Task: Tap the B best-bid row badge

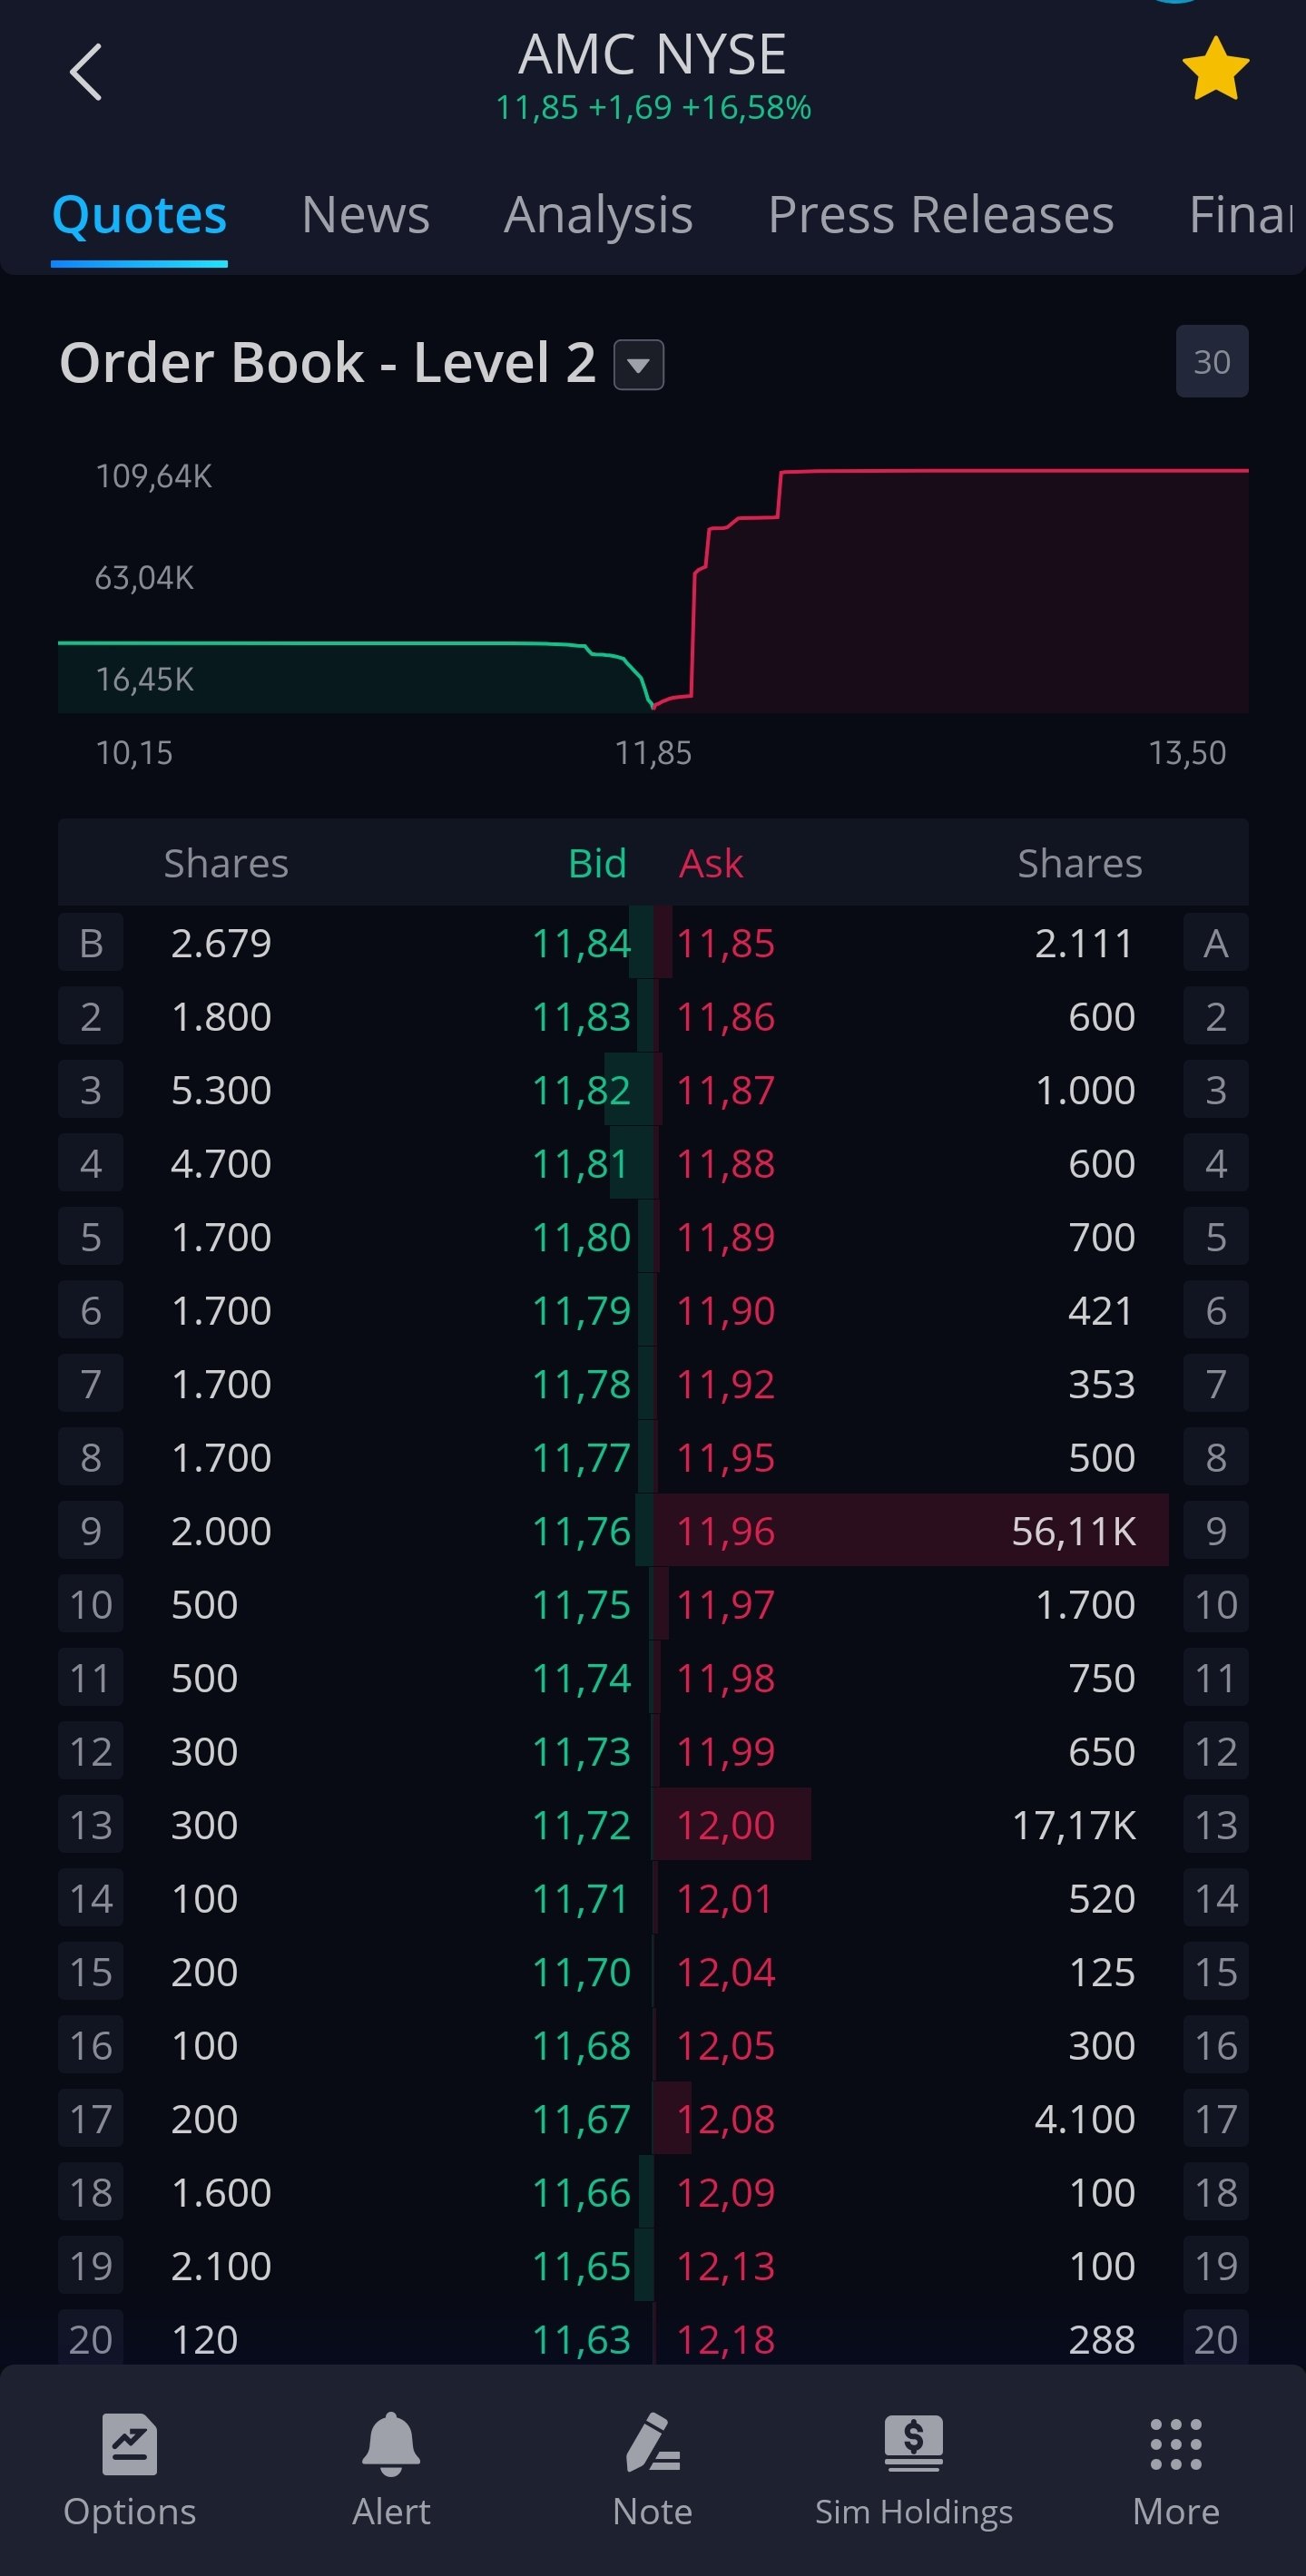Action: point(91,942)
